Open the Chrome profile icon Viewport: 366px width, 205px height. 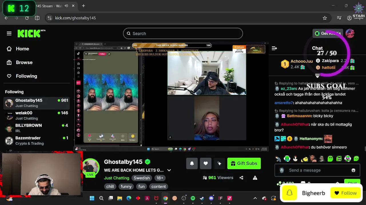pos(349,18)
